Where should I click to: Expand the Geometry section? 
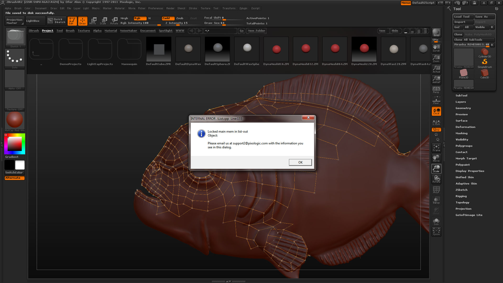coord(463,108)
